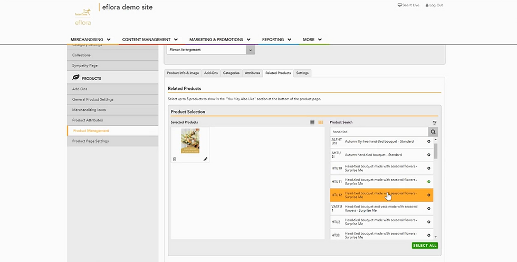Expand the CONTENT MANAGEMENT menu
This screenshot has width=517, height=262.
point(150,39)
